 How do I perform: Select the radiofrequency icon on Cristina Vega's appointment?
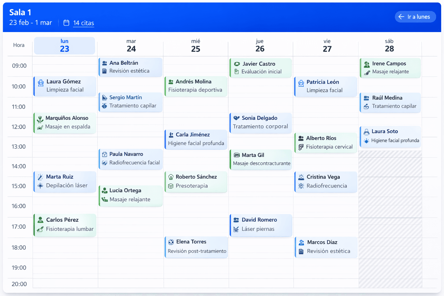point(301,186)
